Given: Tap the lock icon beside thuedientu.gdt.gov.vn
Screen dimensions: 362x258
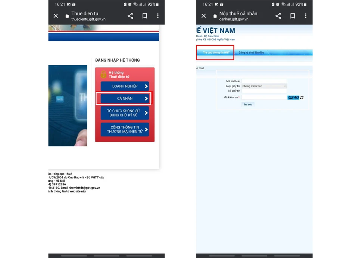Looking at the screenshot, I should (67, 16).
